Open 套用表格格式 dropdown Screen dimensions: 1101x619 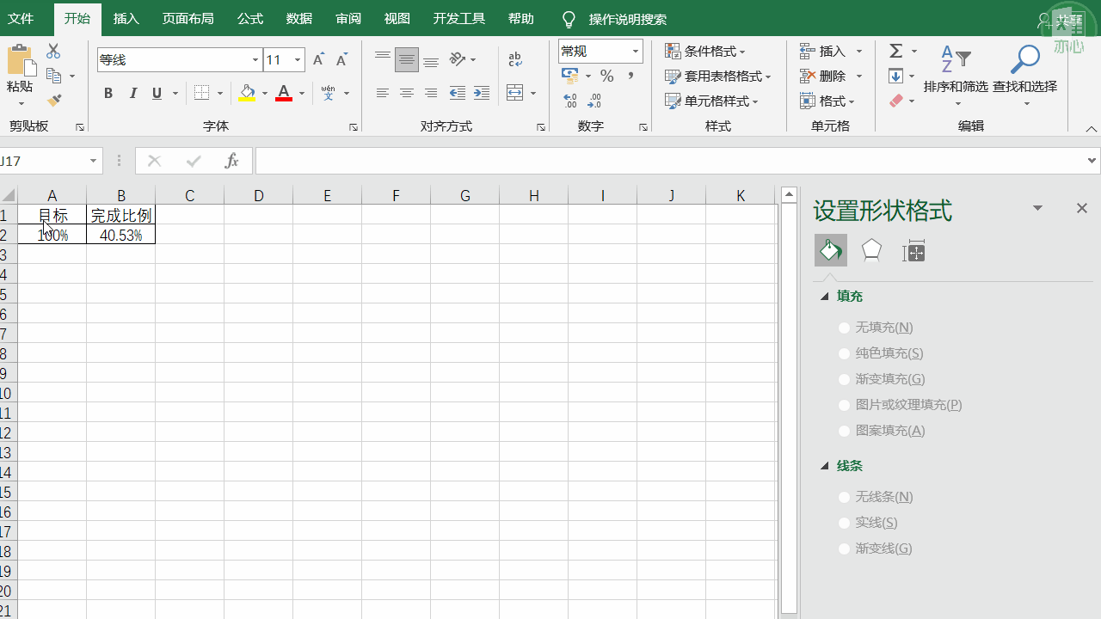[718, 77]
